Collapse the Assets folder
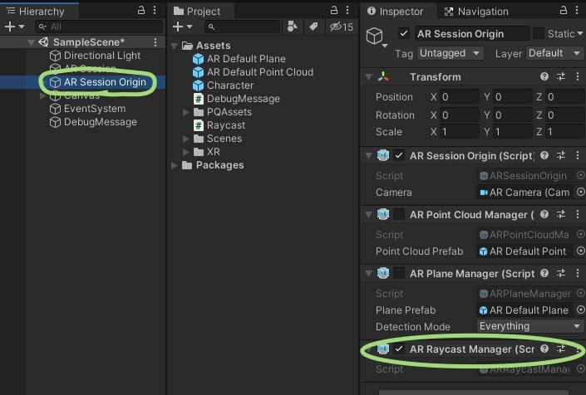Image resolution: width=586 pixels, height=395 pixels. coord(174,46)
